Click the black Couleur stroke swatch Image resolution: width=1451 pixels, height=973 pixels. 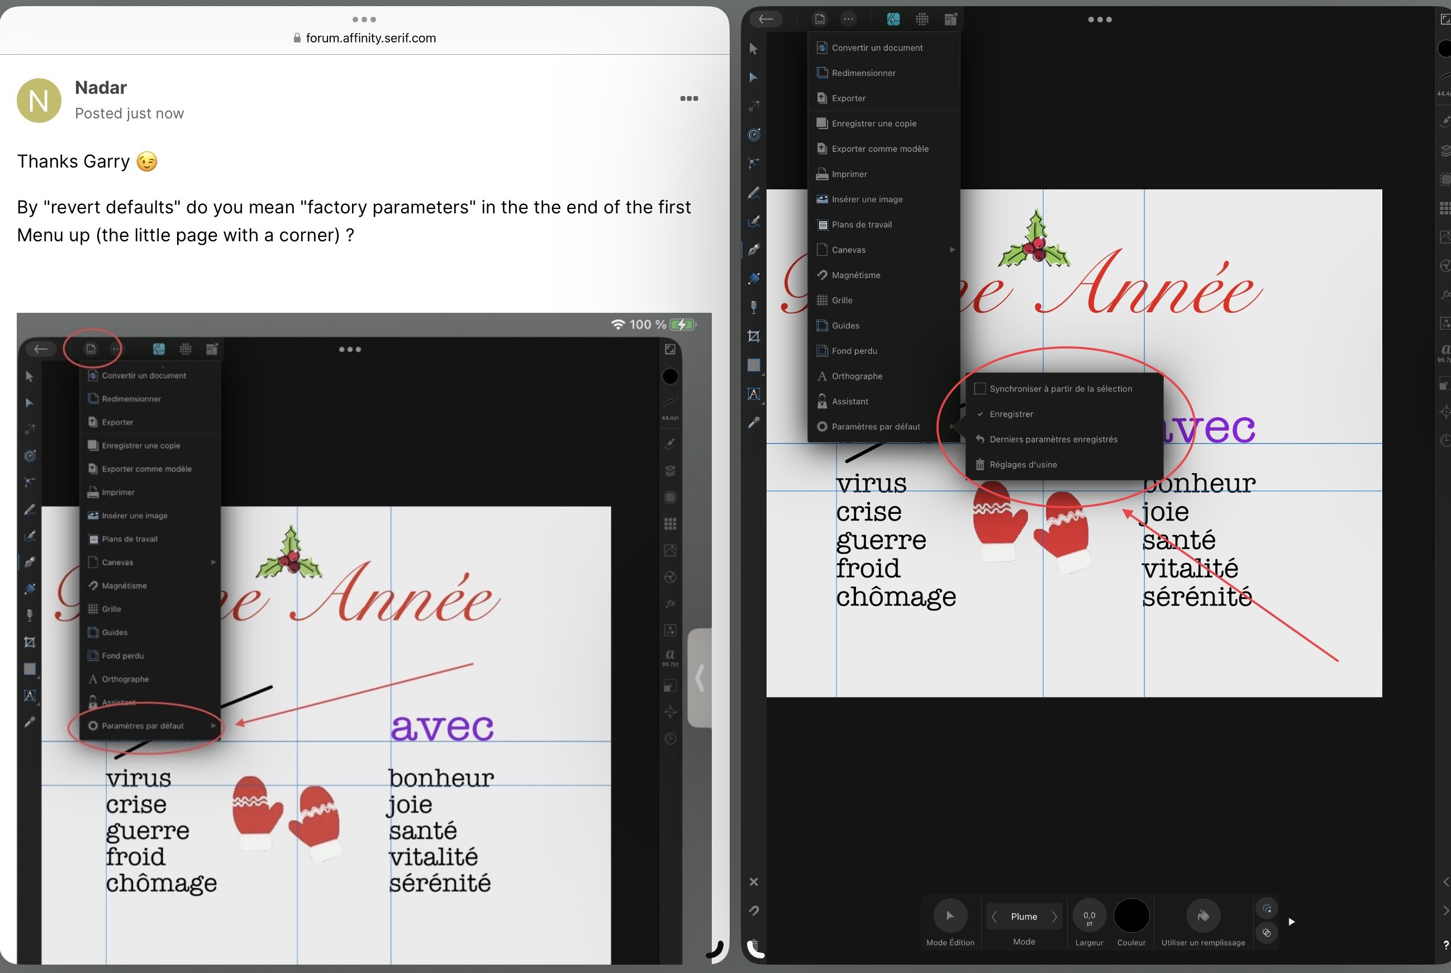tap(1131, 915)
